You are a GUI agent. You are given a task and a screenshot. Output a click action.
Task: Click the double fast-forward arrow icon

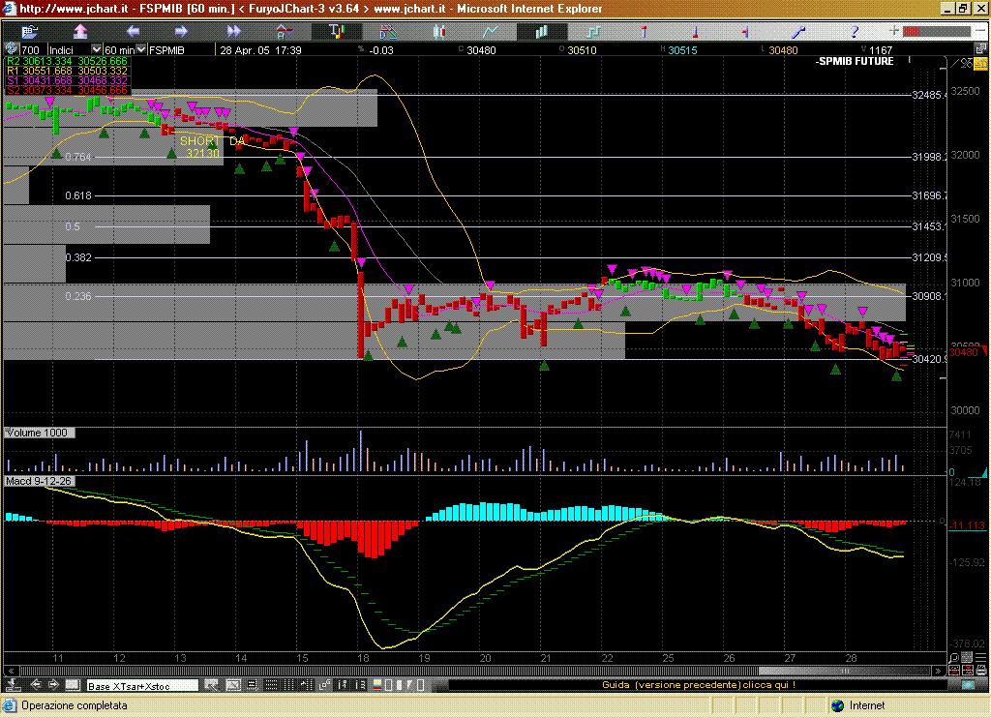(x=233, y=32)
